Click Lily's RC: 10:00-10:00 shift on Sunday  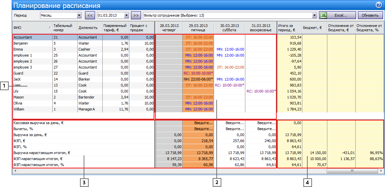click(261, 91)
